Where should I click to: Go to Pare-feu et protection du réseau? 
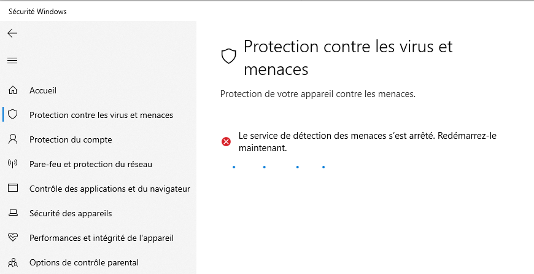tap(91, 164)
